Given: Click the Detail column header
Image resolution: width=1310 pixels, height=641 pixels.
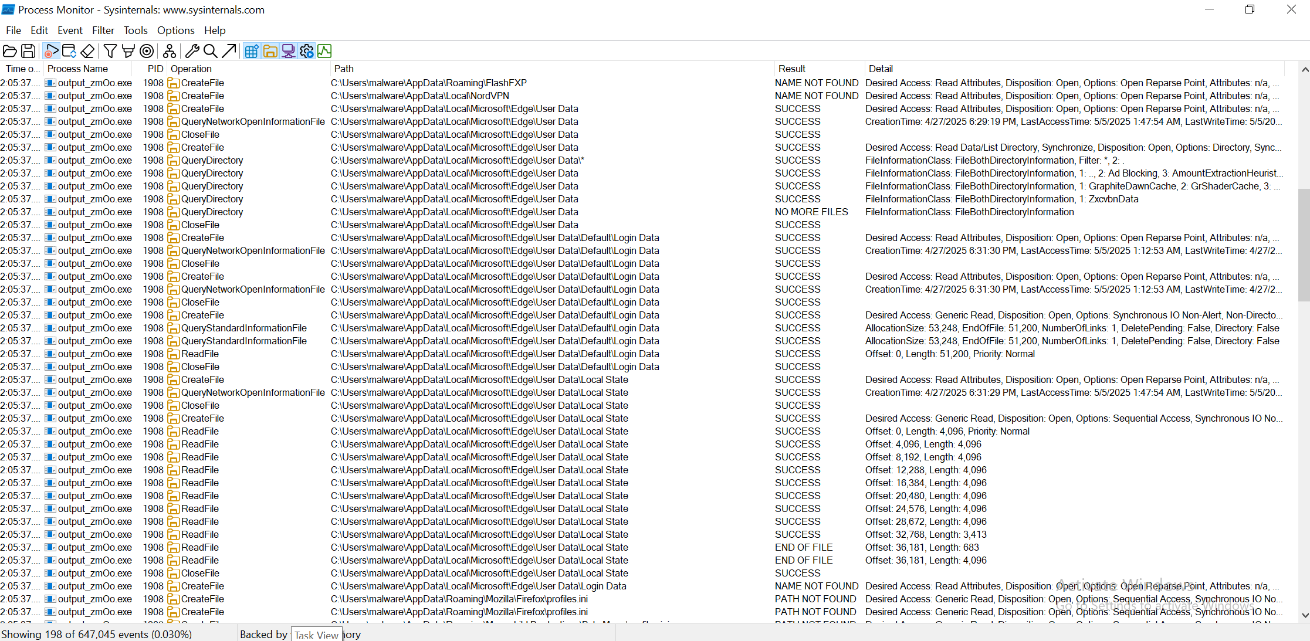Looking at the screenshot, I should [1075, 69].
